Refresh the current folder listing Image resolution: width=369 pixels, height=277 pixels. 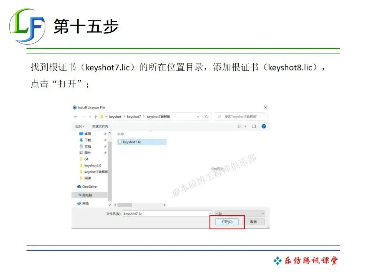coord(207,117)
